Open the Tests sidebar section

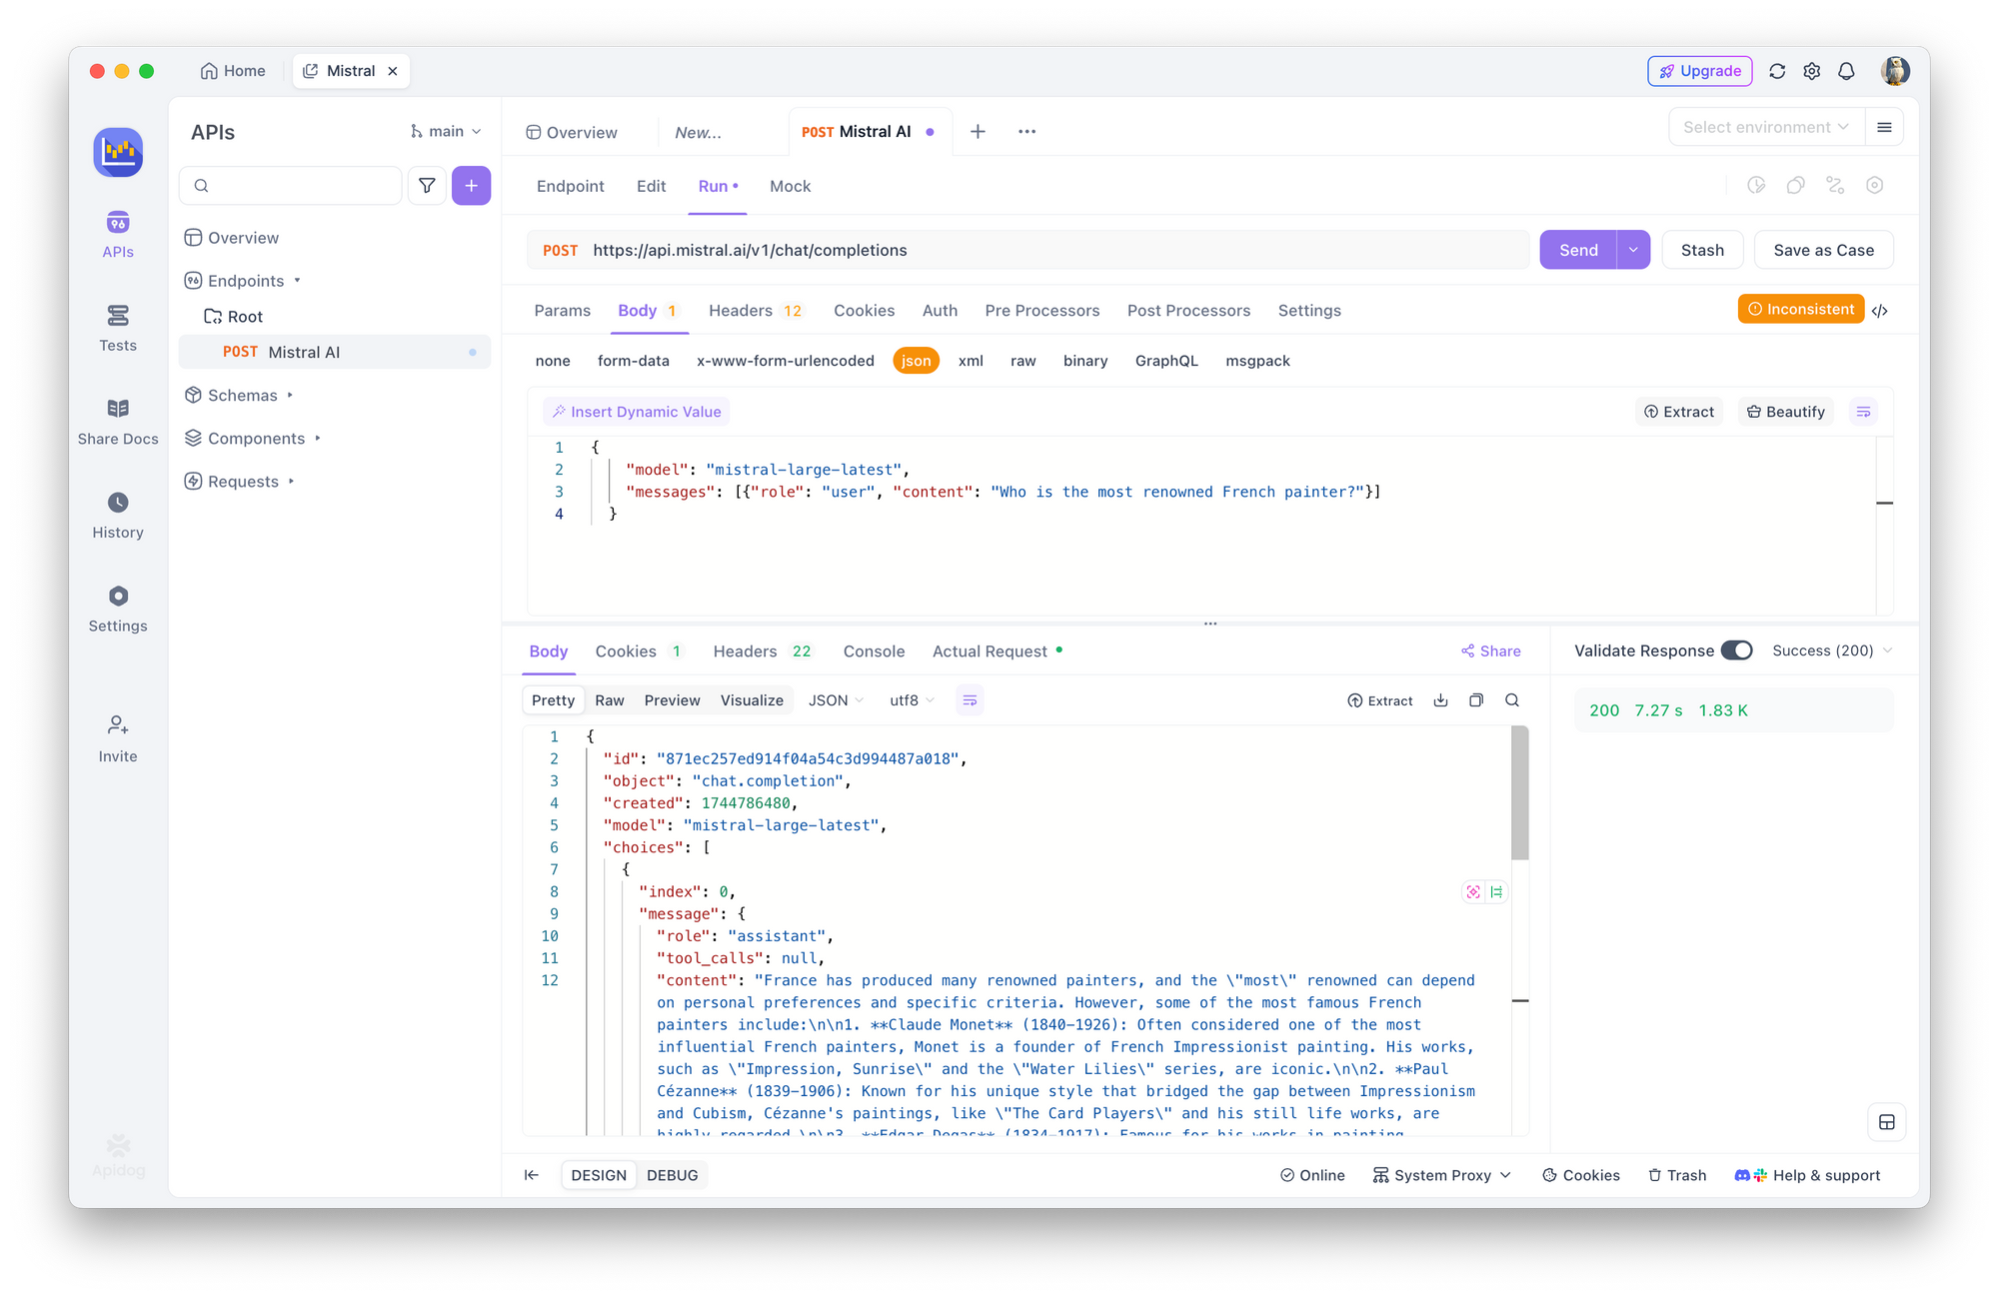[x=118, y=329]
